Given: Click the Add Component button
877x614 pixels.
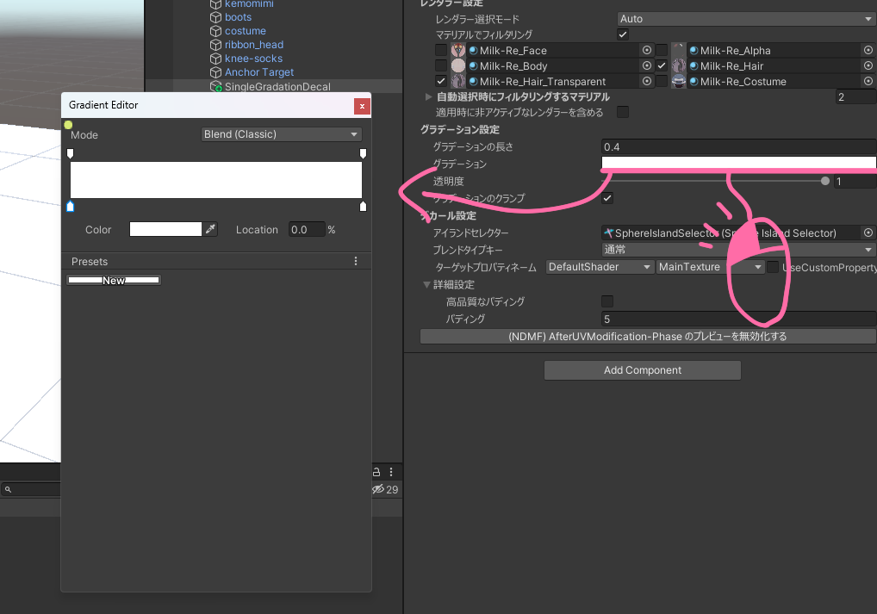Looking at the screenshot, I should (642, 370).
